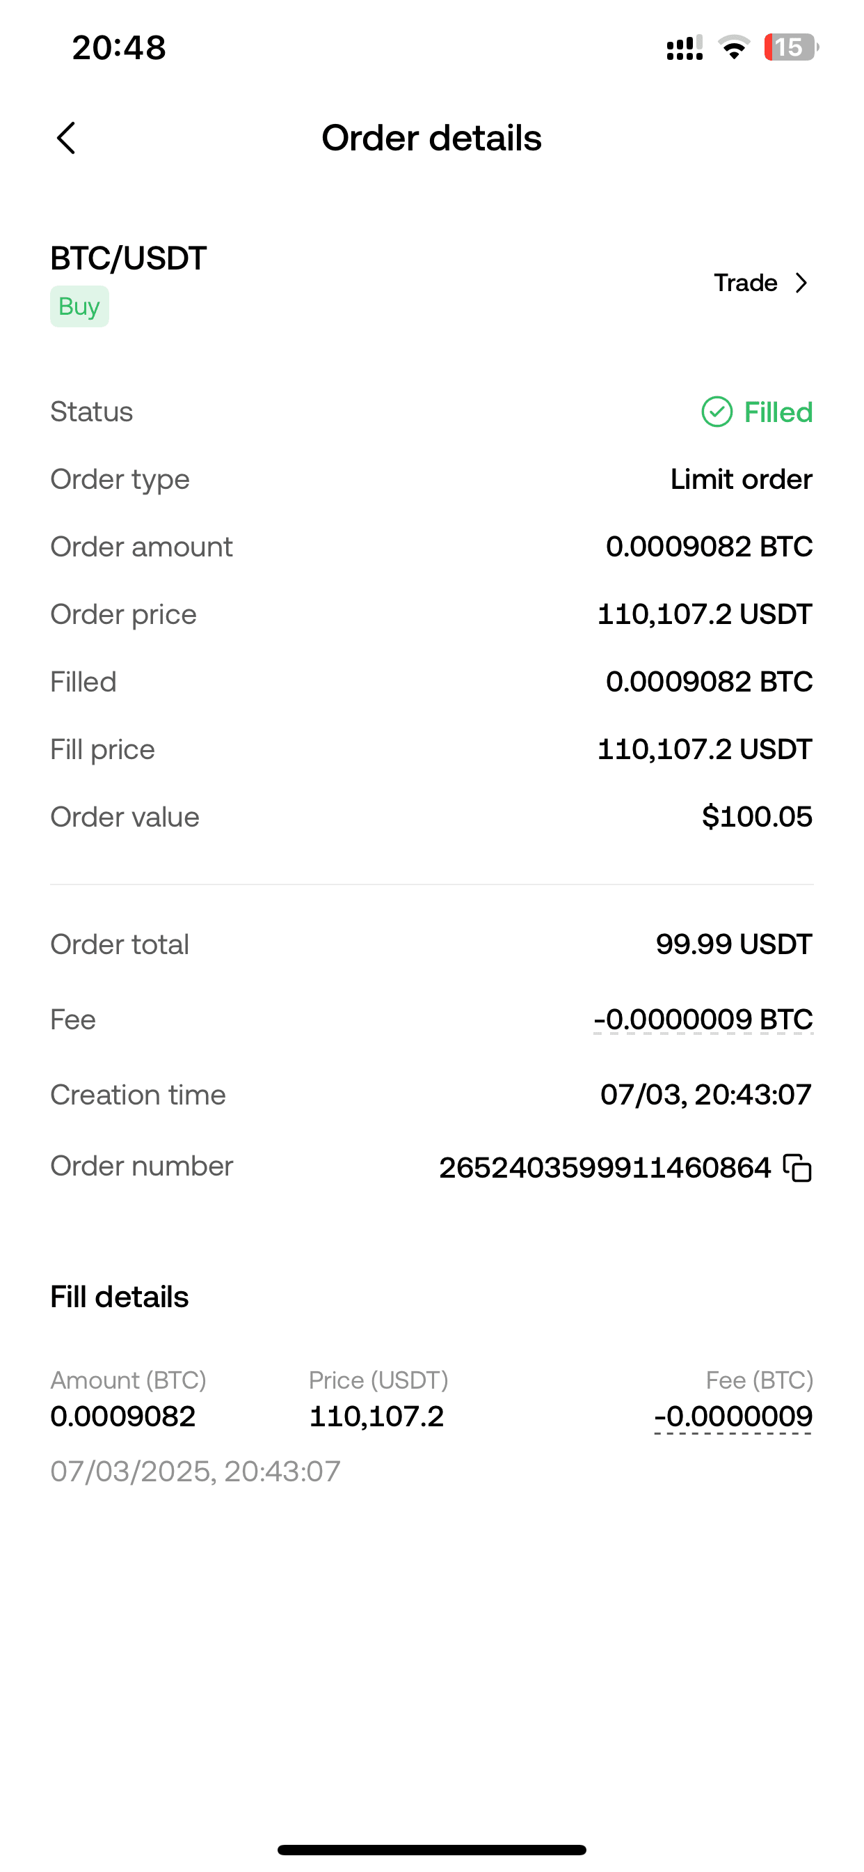
Task: Tap the Limit order type value
Action: (741, 480)
